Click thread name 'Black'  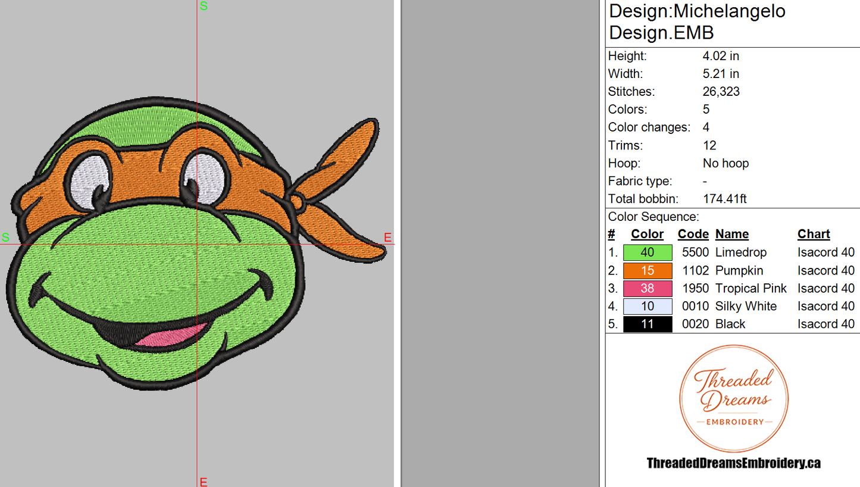(730, 324)
